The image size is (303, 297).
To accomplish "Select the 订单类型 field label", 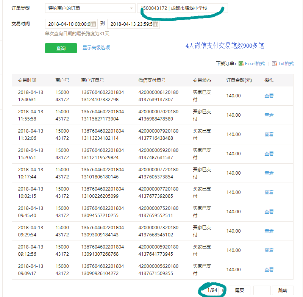I will click(x=20, y=8).
